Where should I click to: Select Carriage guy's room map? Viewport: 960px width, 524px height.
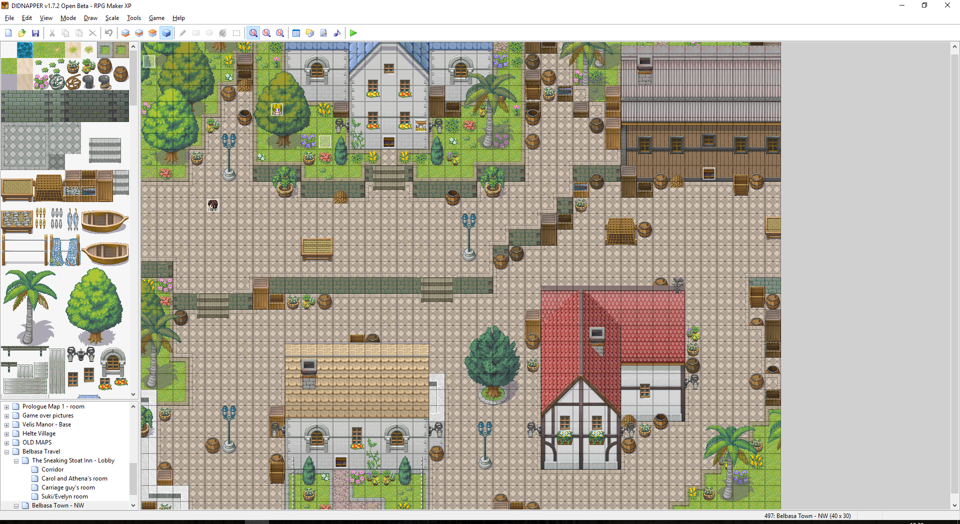[x=68, y=487]
